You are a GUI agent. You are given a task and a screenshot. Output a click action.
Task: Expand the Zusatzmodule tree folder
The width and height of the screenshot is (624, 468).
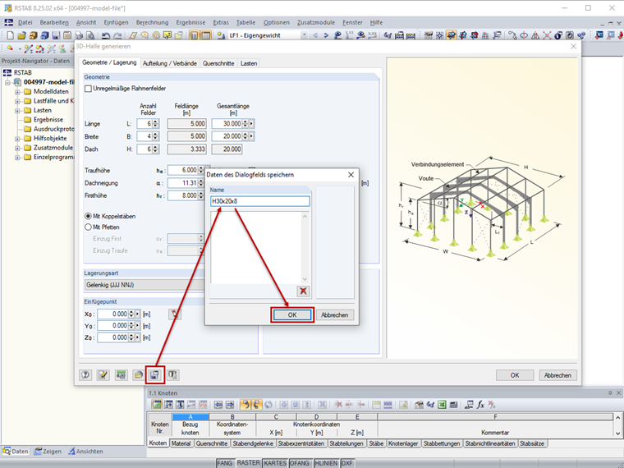[17, 148]
